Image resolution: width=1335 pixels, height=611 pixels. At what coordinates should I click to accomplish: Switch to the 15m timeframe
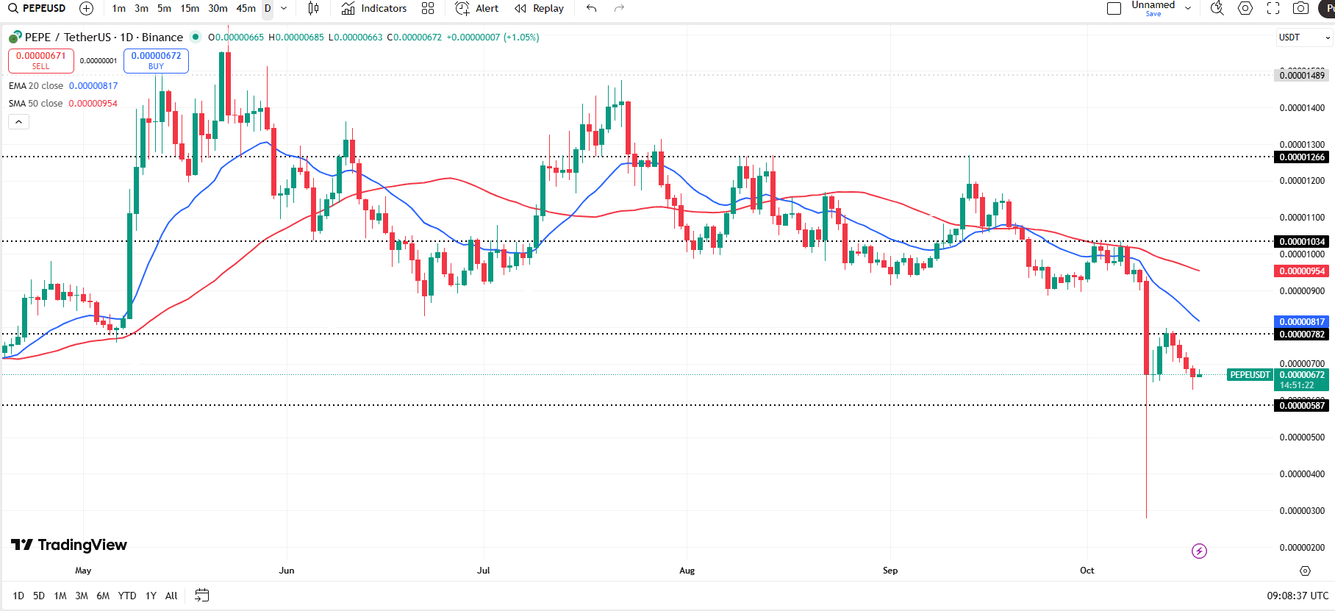pyautogui.click(x=190, y=9)
